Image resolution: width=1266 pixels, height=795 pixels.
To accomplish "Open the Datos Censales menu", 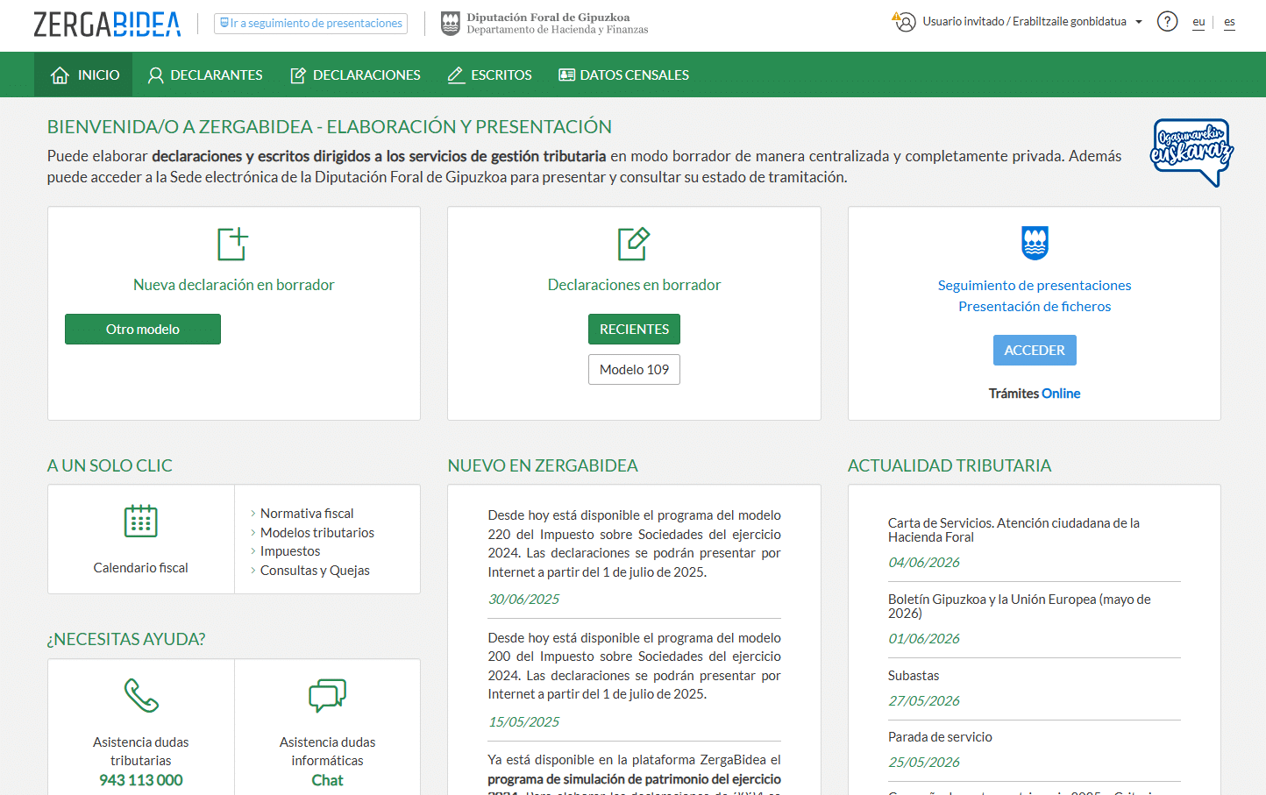I will coord(623,75).
